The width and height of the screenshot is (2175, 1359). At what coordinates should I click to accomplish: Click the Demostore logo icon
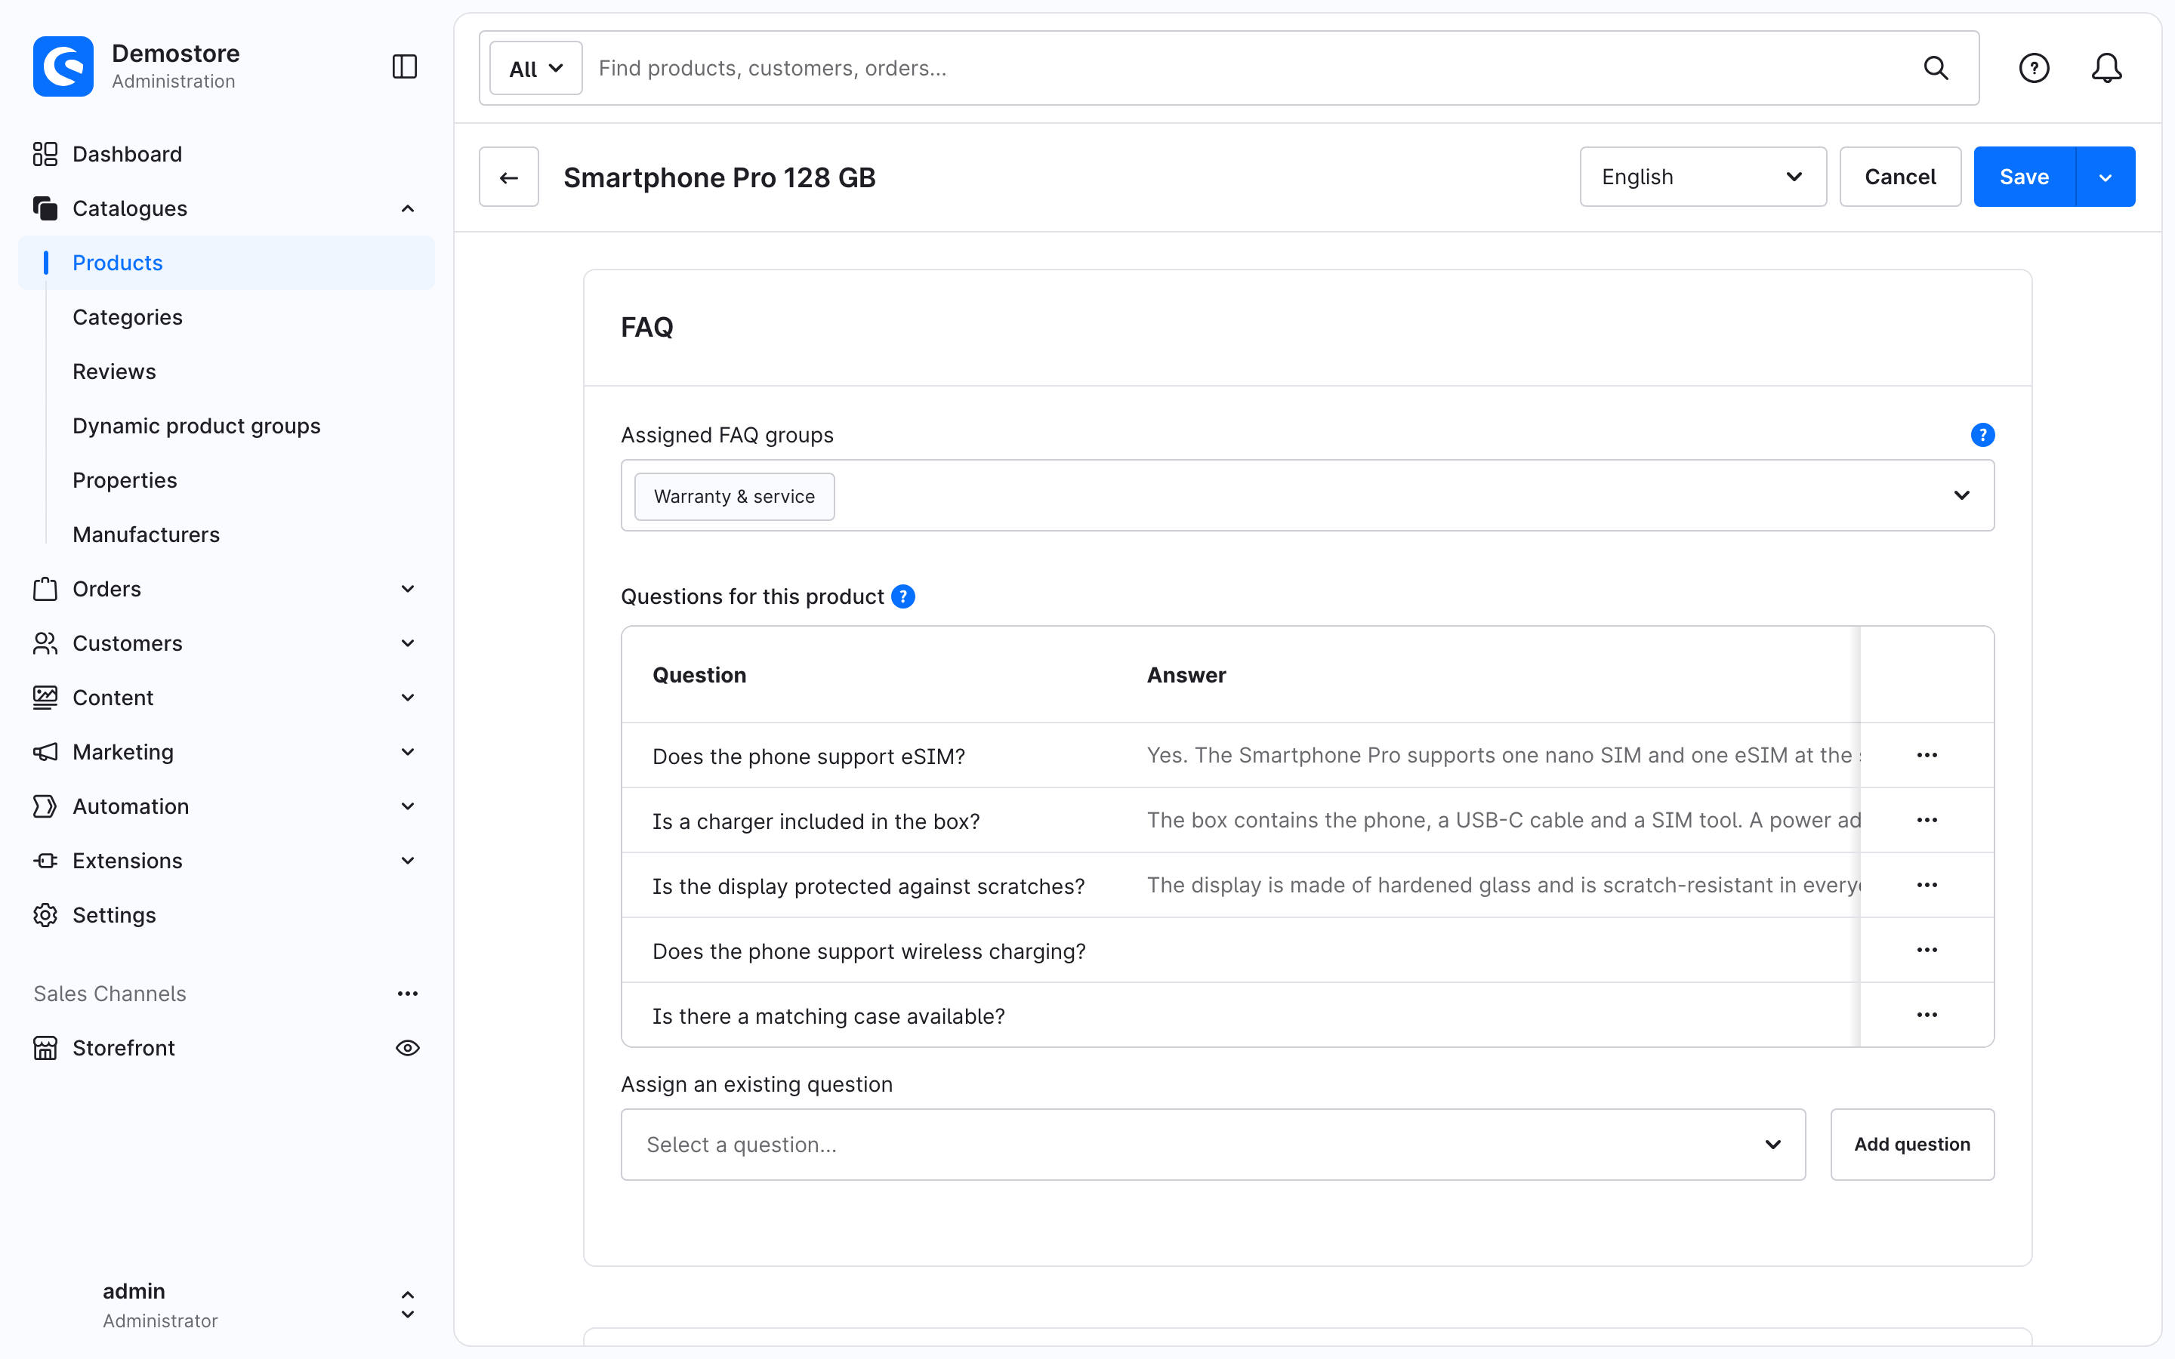63,66
